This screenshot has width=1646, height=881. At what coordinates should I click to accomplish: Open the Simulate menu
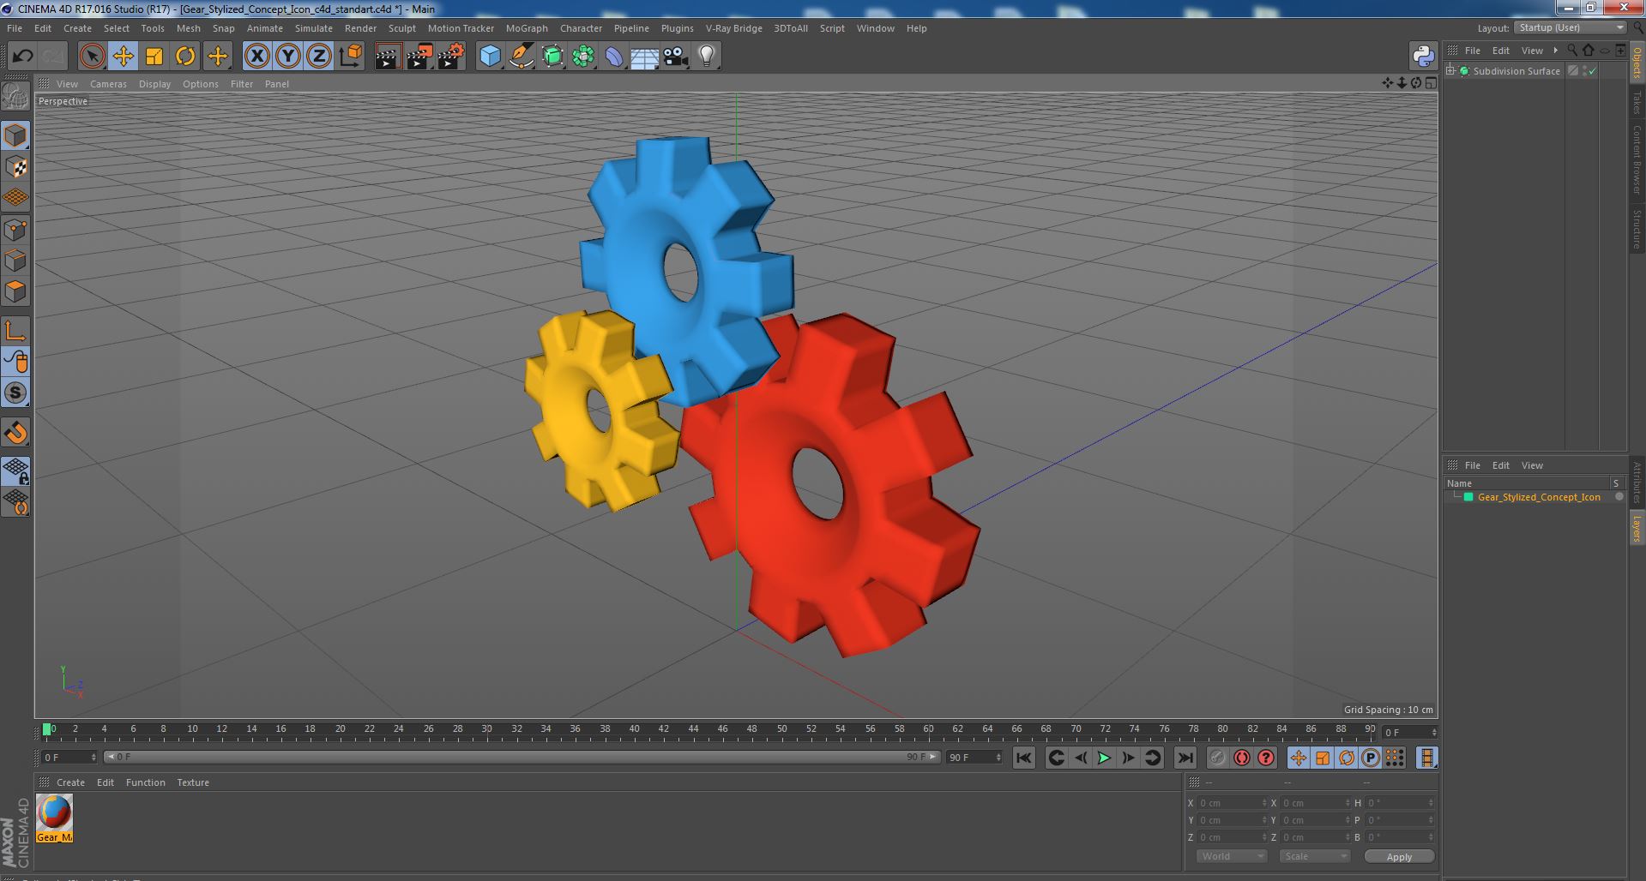pos(314,28)
